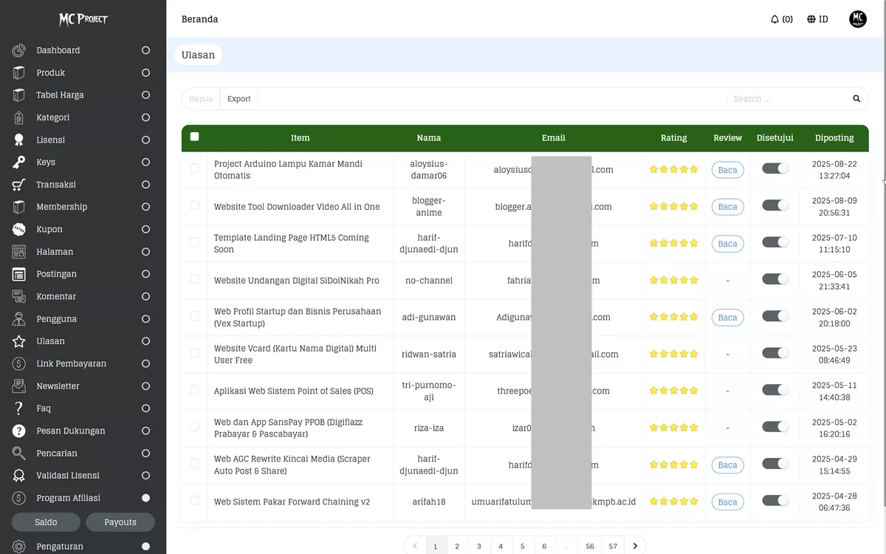Click the MC avatar in the top bar
The width and height of the screenshot is (886, 554).
click(x=857, y=19)
